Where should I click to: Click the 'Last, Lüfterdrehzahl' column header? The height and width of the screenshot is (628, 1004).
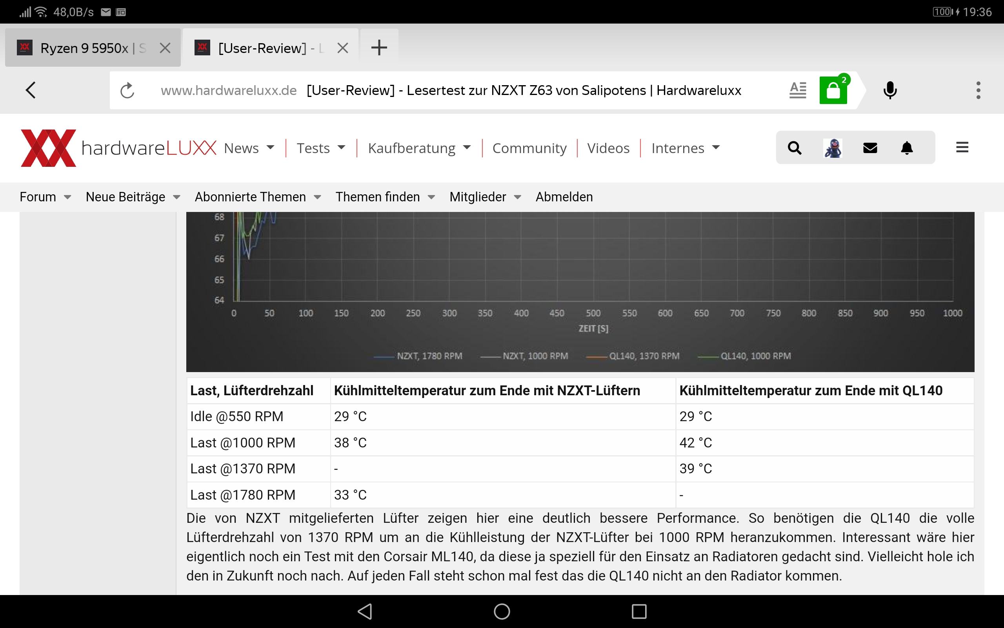(x=258, y=391)
